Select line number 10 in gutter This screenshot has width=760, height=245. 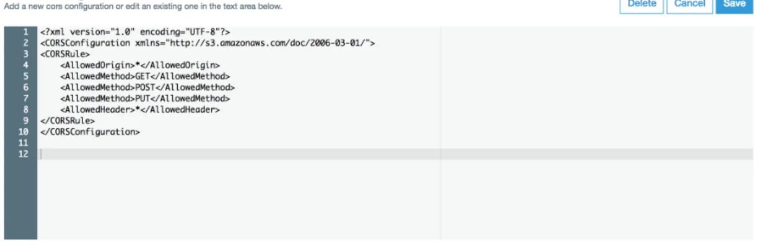pos(23,131)
